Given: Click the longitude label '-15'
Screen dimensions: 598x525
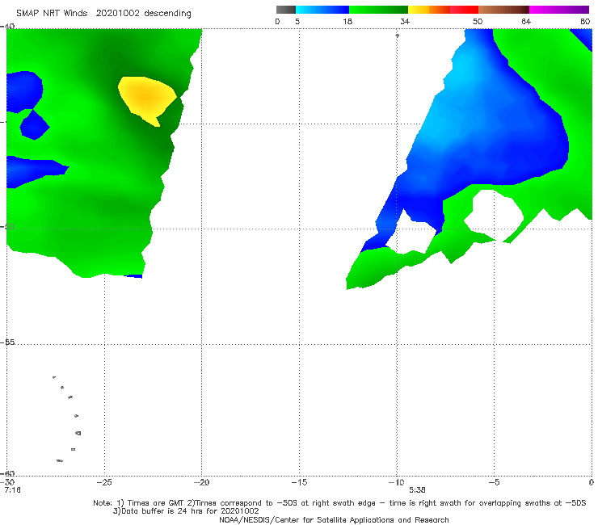Looking at the screenshot, I should click(x=299, y=482).
